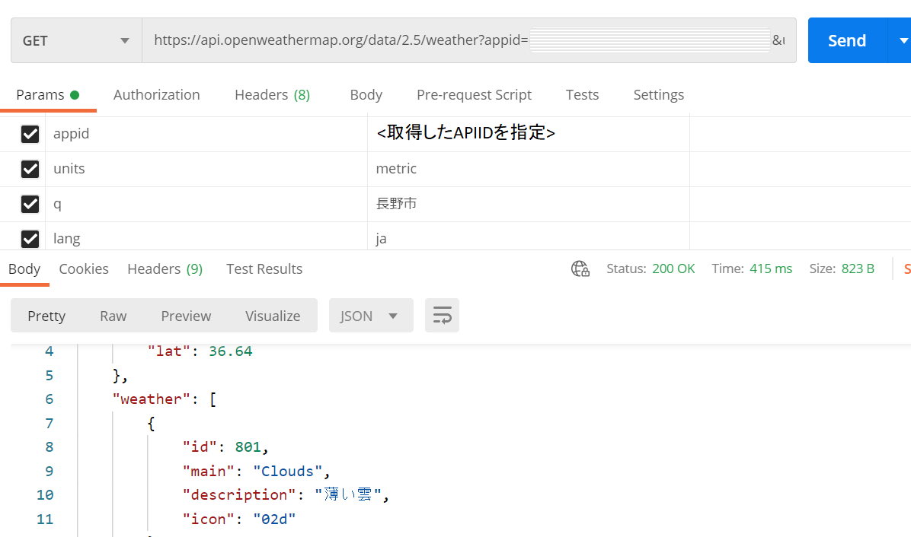Image resolution: width=911 pixels, height=537 pixels.
Task: Open the Test Results tab
Action: (x=264, y=269)
